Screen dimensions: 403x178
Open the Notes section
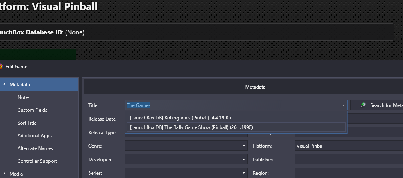point(24,97)
